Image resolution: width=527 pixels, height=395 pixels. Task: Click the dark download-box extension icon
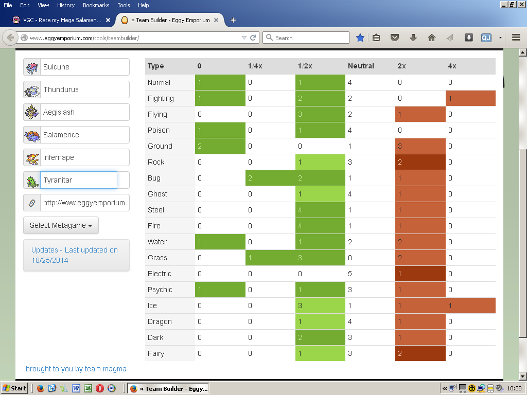click(468, 38)
